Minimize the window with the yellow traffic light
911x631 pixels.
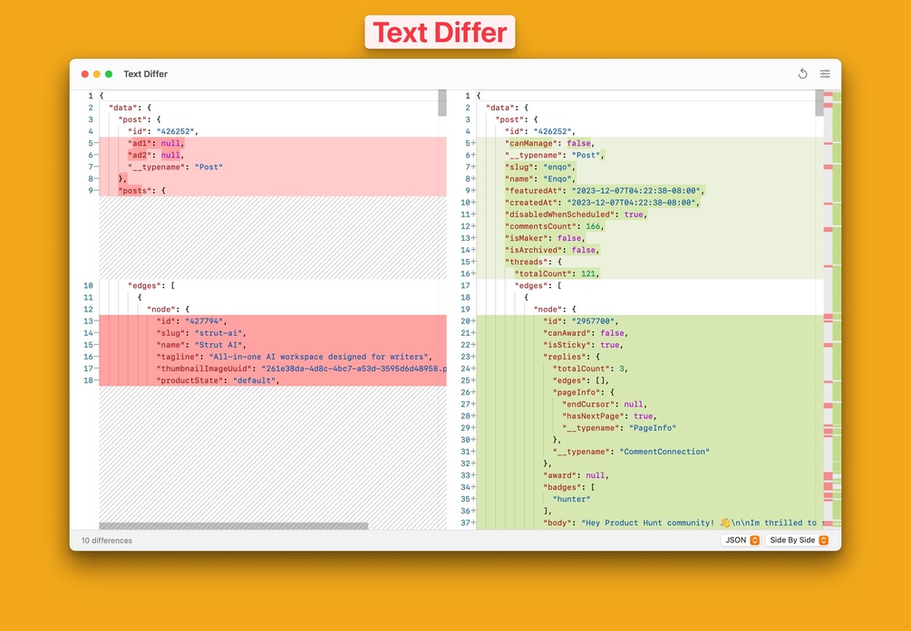pyautogui.click(x=97, y=74)
